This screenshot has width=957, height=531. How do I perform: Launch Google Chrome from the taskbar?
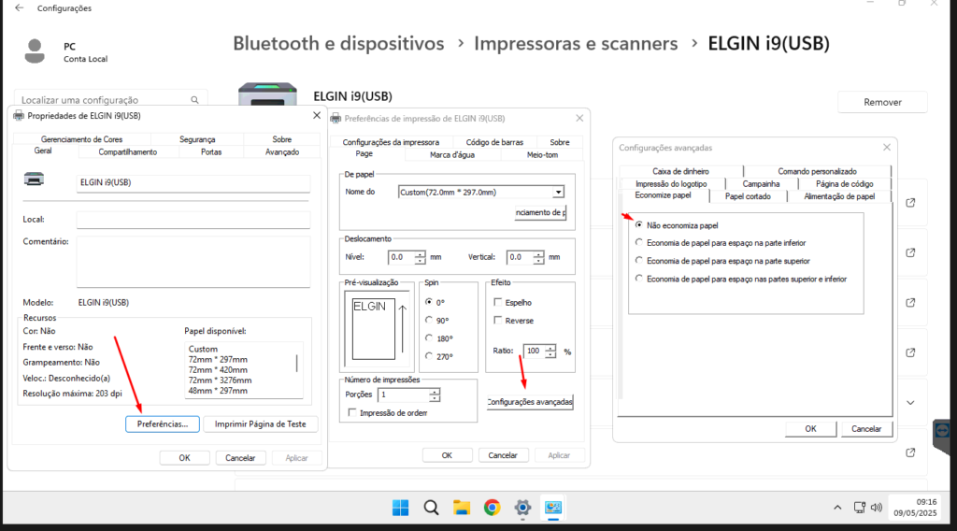492,508
